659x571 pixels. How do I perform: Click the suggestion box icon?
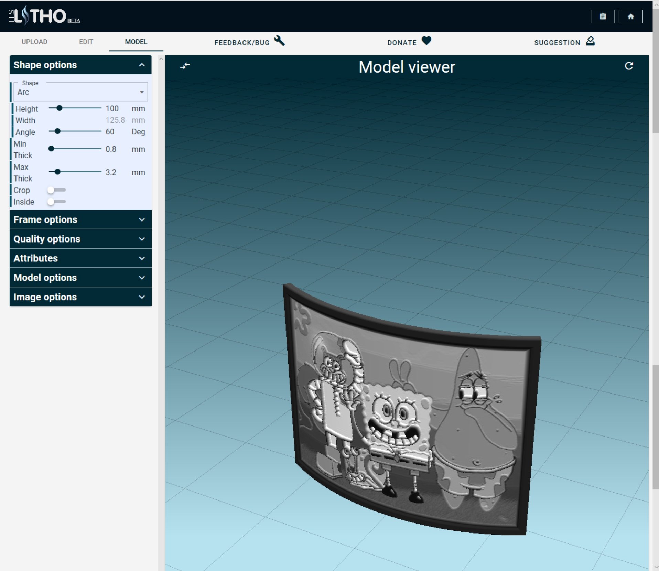590,41
